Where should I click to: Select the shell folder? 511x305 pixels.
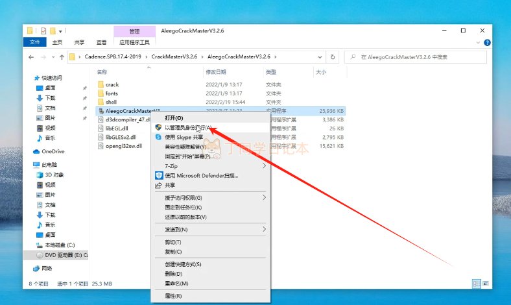click(111, 102)
